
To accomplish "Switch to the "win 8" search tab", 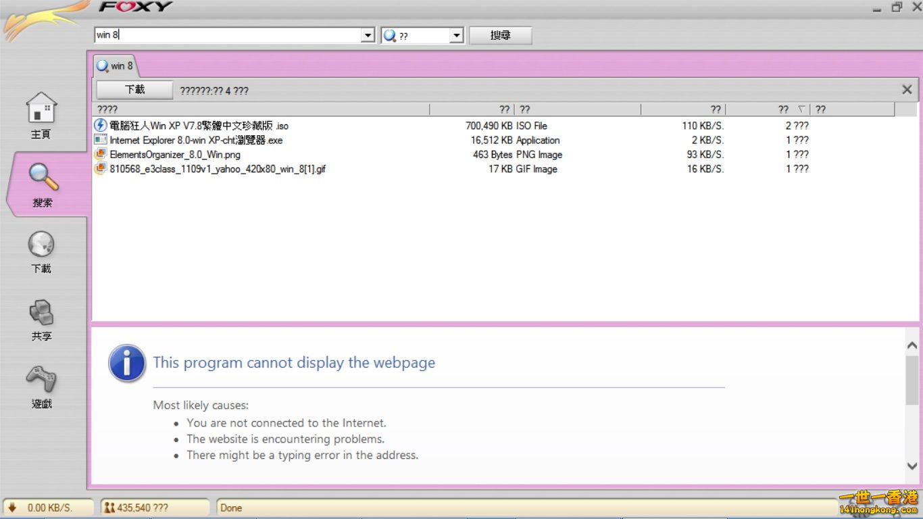I will click(x=116, y=66).
